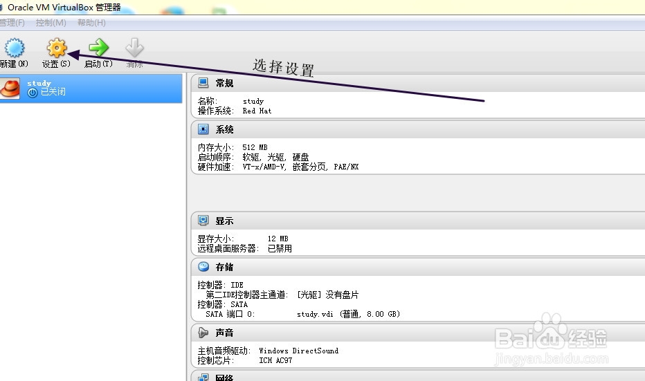The height and width of the screenshot is (381, 645).
Task: Click the 控制器: IDE row
Action: [221, 285]
